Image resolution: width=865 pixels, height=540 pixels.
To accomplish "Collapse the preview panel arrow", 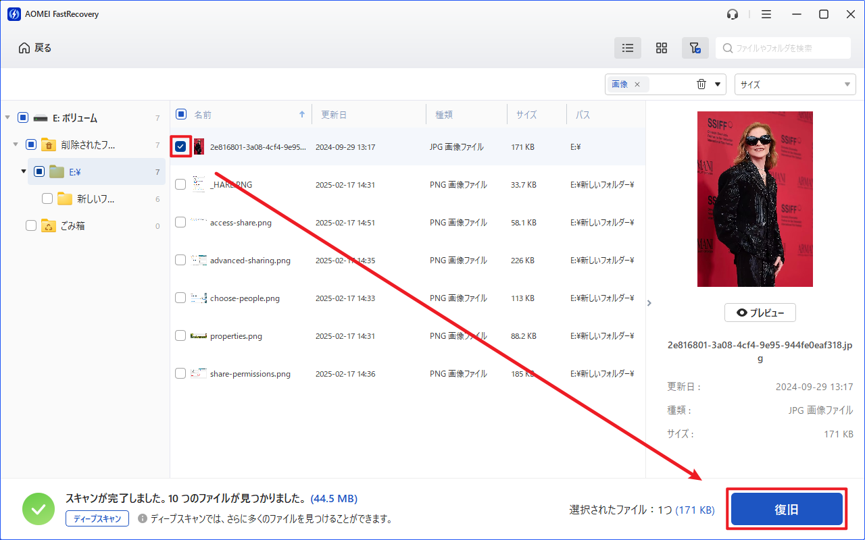I will coord(649,303).
